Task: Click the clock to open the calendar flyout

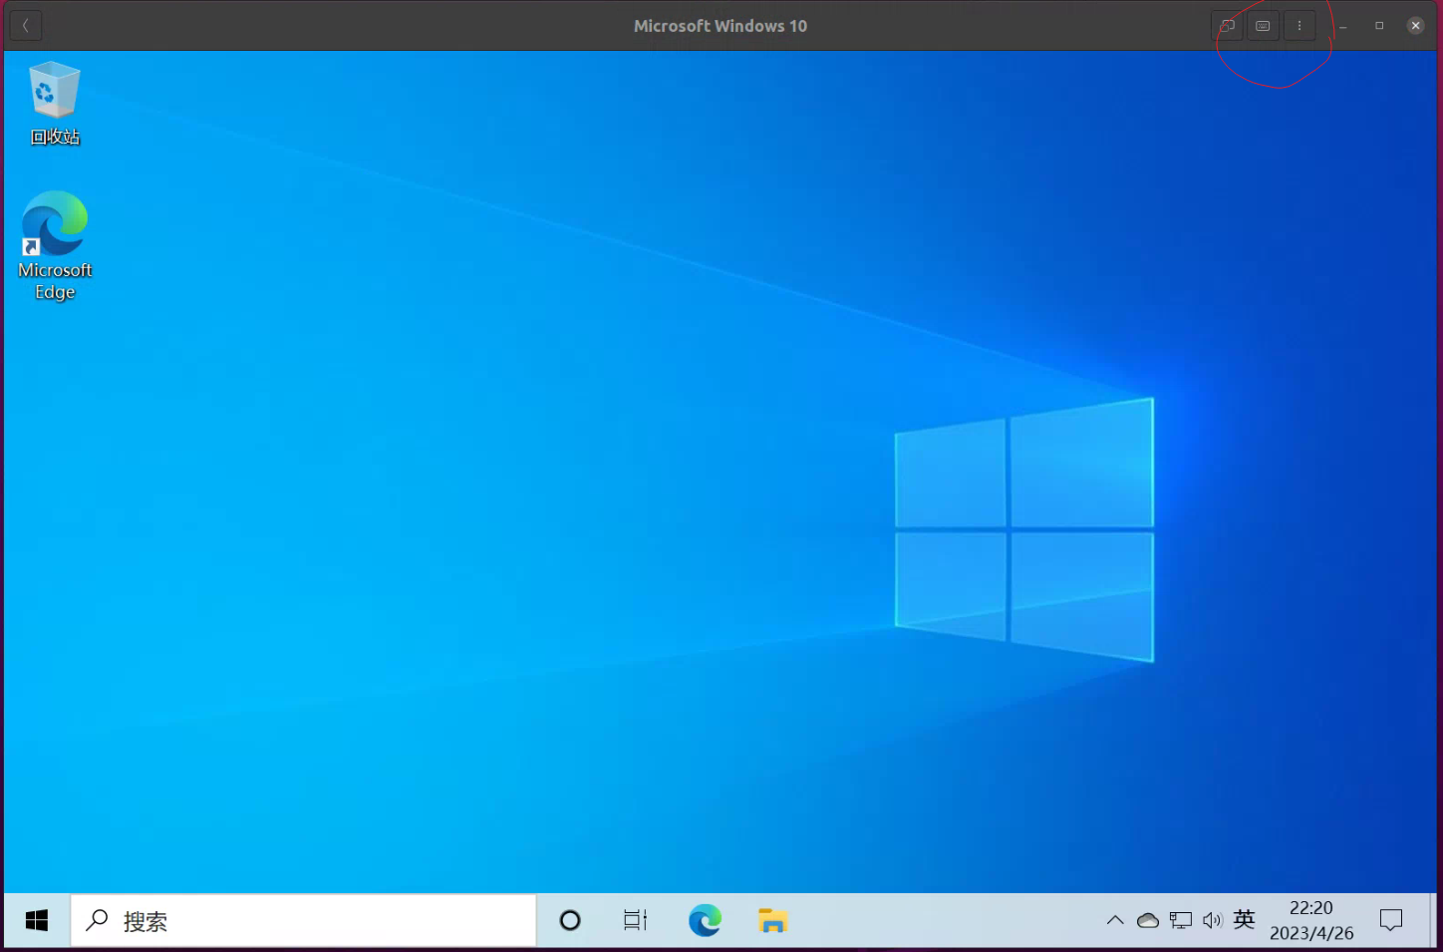Action: tap(1310, 920)
